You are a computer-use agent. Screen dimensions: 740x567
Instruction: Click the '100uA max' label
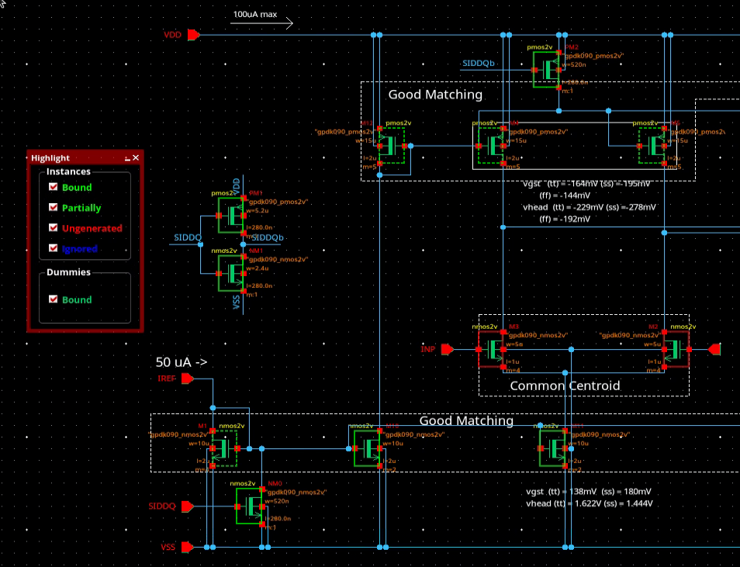pos(255,14)
